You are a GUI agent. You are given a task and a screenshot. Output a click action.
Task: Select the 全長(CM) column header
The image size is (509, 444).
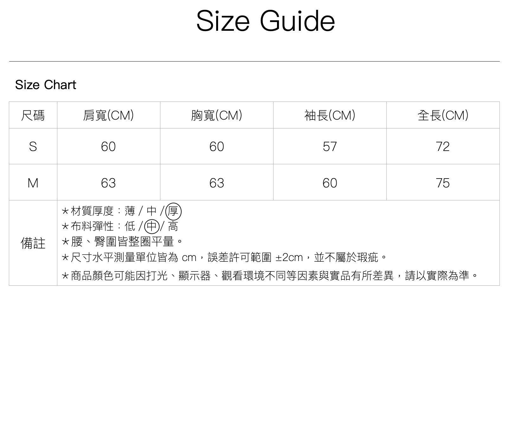pyautogui.click(x=443, y=115)
